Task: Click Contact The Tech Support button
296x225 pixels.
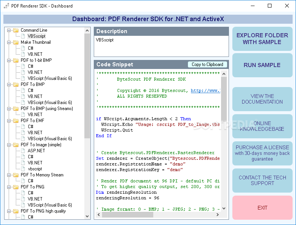Action: (262, 181)
